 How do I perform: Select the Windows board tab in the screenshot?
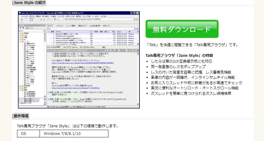pos(50,26)
